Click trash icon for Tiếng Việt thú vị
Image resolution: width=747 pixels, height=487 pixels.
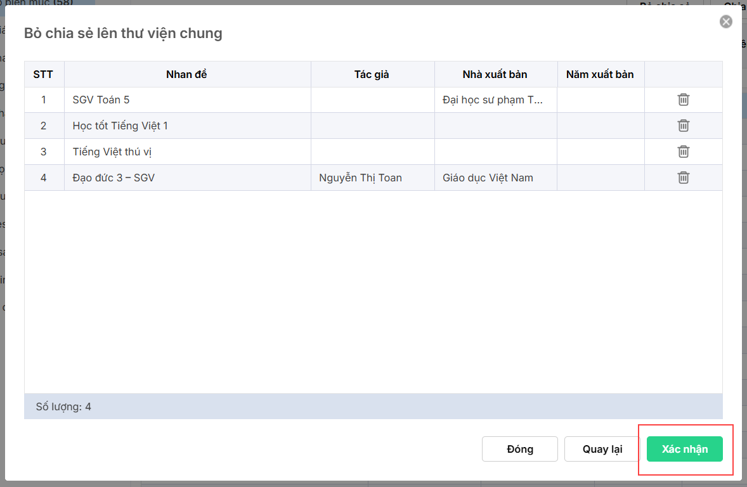[x=683, y=152]
